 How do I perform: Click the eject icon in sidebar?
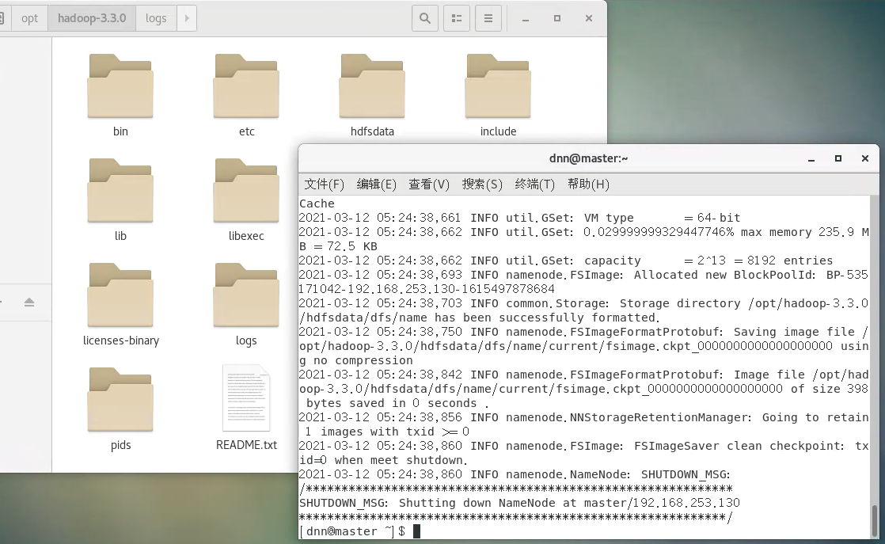(29, 302)
